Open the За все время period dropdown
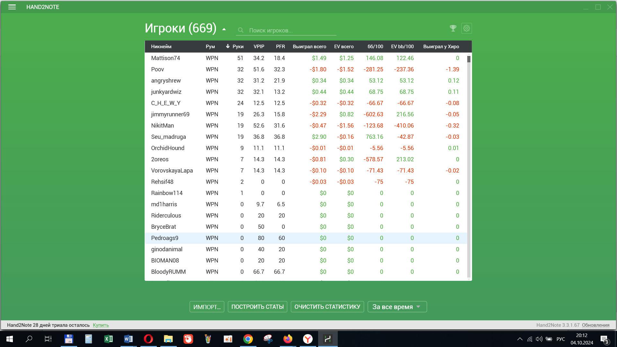This screenshot has width=617, height=347. point(397,307)
